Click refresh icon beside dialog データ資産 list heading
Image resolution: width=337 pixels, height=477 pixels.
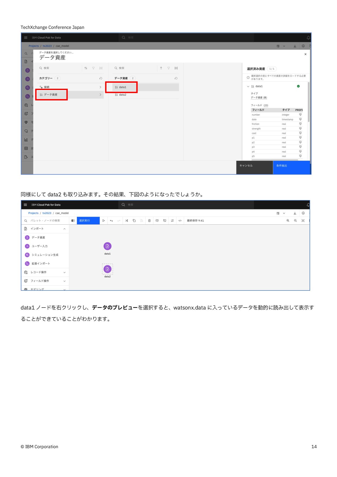[176, 78]
